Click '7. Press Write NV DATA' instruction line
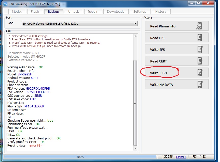The height and width of the screenshot is (162, 220). [45, 46]
